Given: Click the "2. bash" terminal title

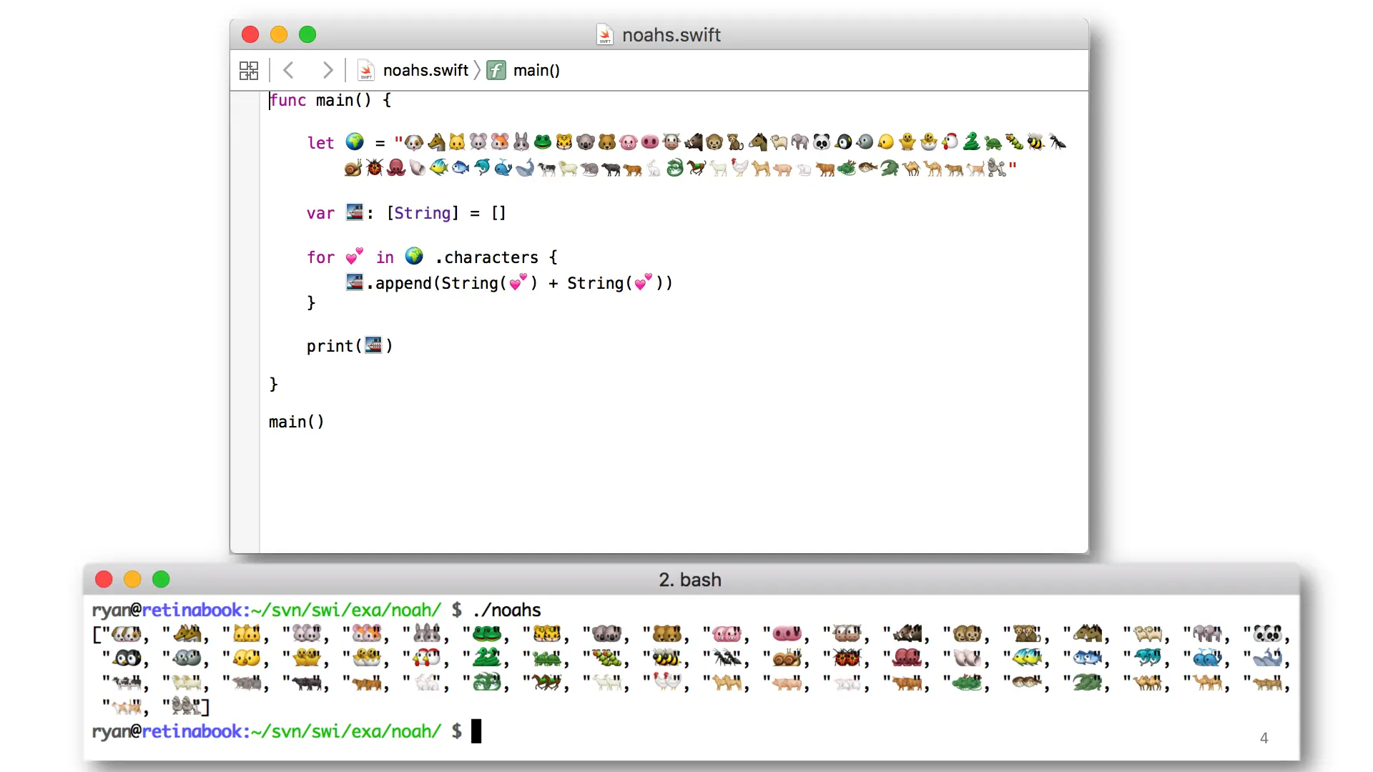Looking at the screenshot, I should (689, 580).
